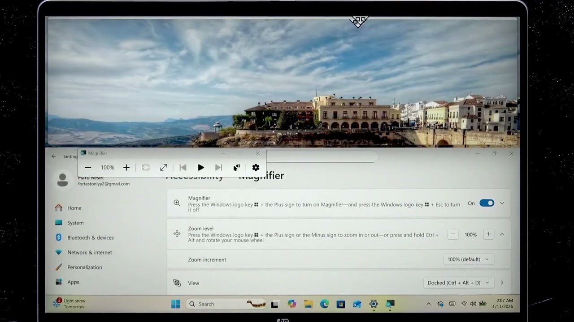The width and height of the screenshot is (574, 322).
Task: Start reading with the Magnifier play button
Action: click(x=200, y=167)
